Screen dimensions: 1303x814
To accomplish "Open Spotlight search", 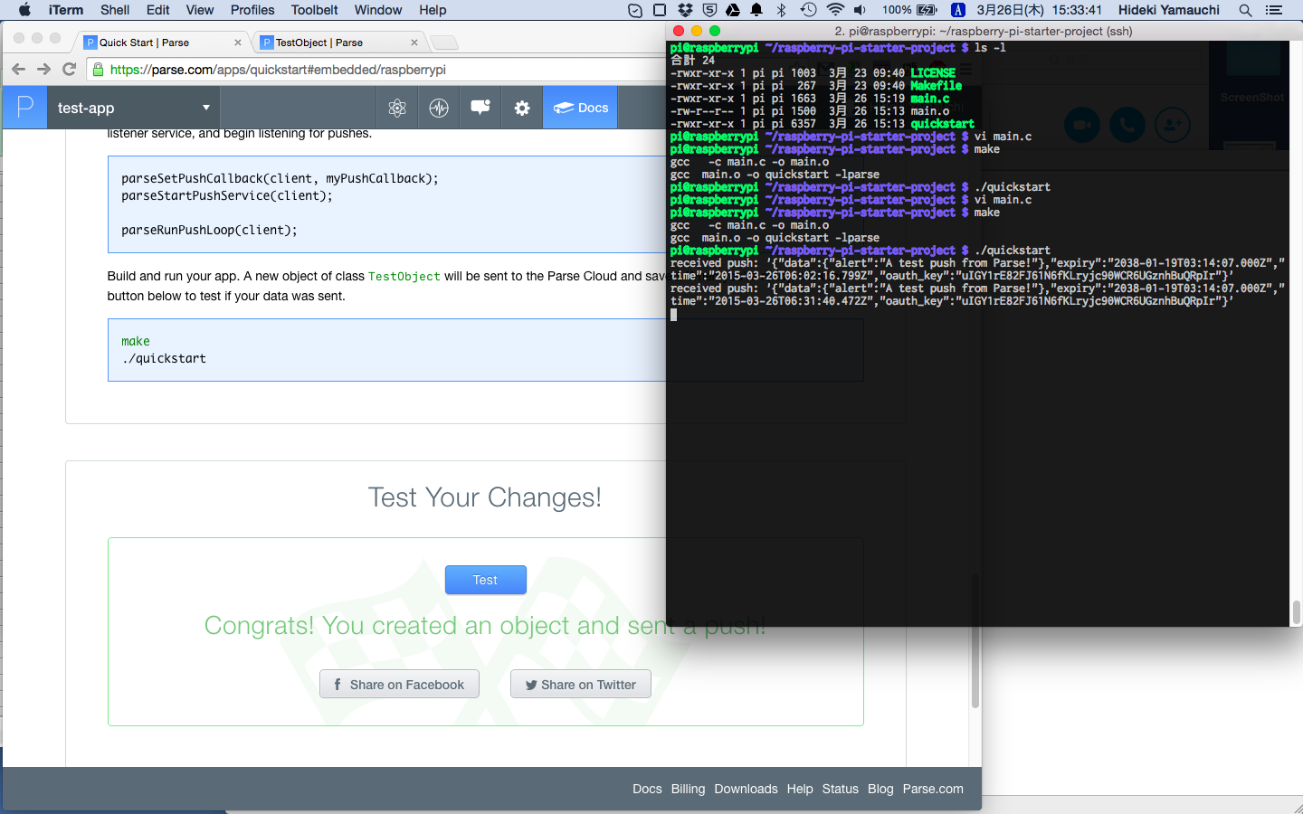I will tap(1245, 10).
